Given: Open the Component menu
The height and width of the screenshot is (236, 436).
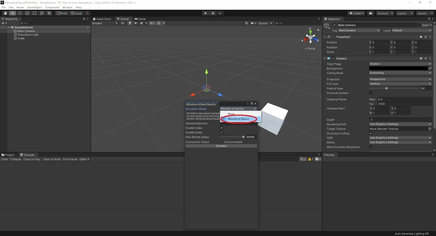Looking at the screenshot, I should tap(52, 7).
